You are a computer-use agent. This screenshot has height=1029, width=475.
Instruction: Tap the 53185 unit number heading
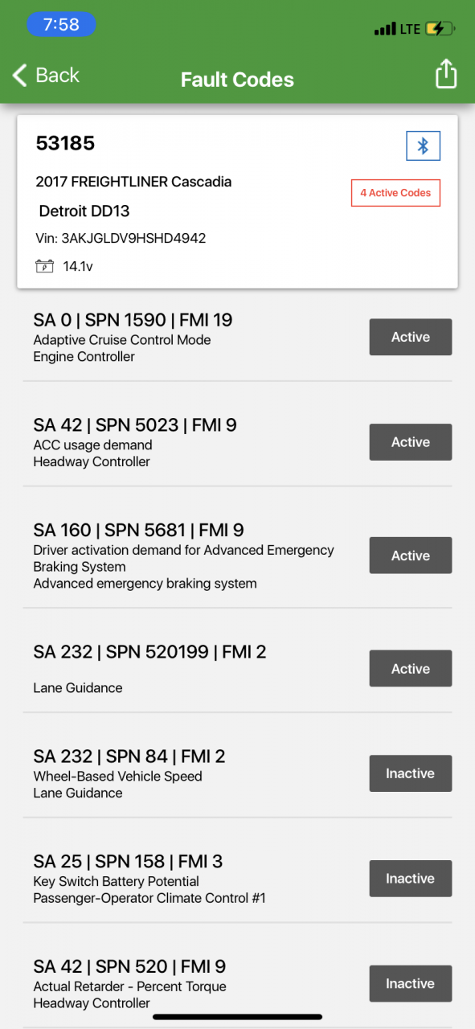coord(65,143)
